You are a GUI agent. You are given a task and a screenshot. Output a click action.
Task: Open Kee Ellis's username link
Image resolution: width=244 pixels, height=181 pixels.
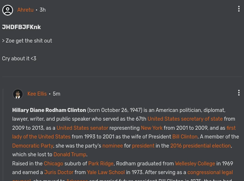click(37, 94)
